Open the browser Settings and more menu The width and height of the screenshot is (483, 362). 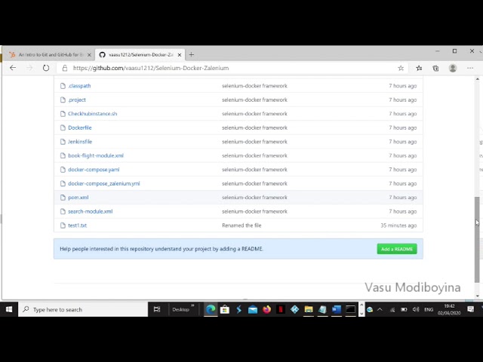pyautogui.click(x=470, y=68)
